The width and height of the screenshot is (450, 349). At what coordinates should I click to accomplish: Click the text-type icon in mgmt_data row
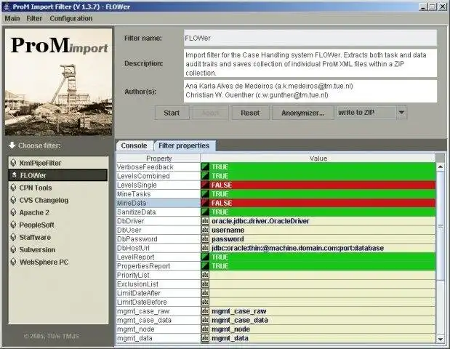[205, 338]
